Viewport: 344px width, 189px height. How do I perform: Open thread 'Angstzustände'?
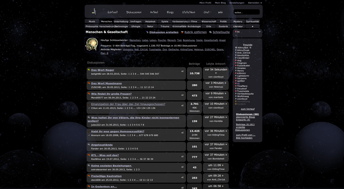(x=102, y=145)
